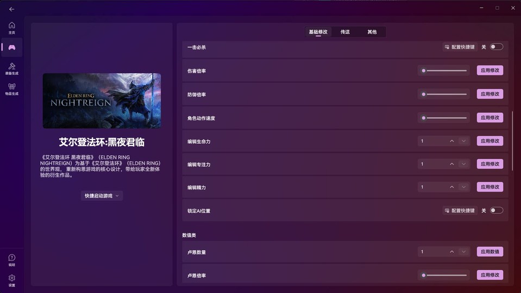Click the 防御倍率 slider
This screenshot has height=293, width=521.
click(444, 94)
